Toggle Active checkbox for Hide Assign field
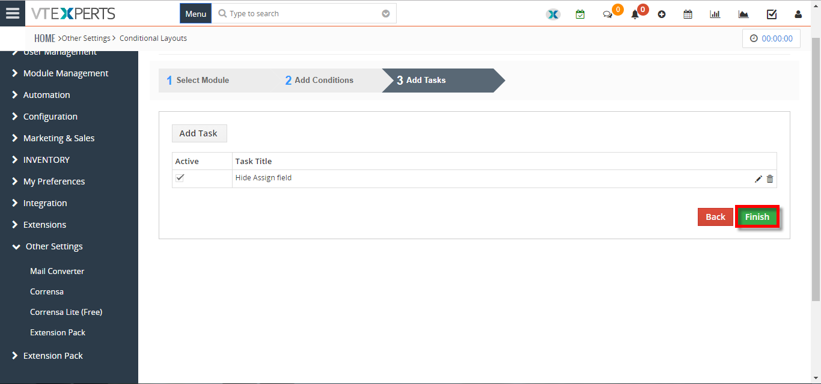Image resolution: width=821 pixels, height=384 pixels. pos(180,178)
